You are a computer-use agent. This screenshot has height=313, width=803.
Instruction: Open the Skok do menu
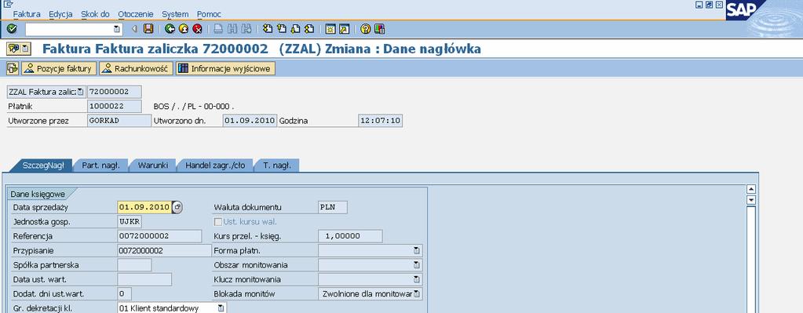tap(95, 14)
